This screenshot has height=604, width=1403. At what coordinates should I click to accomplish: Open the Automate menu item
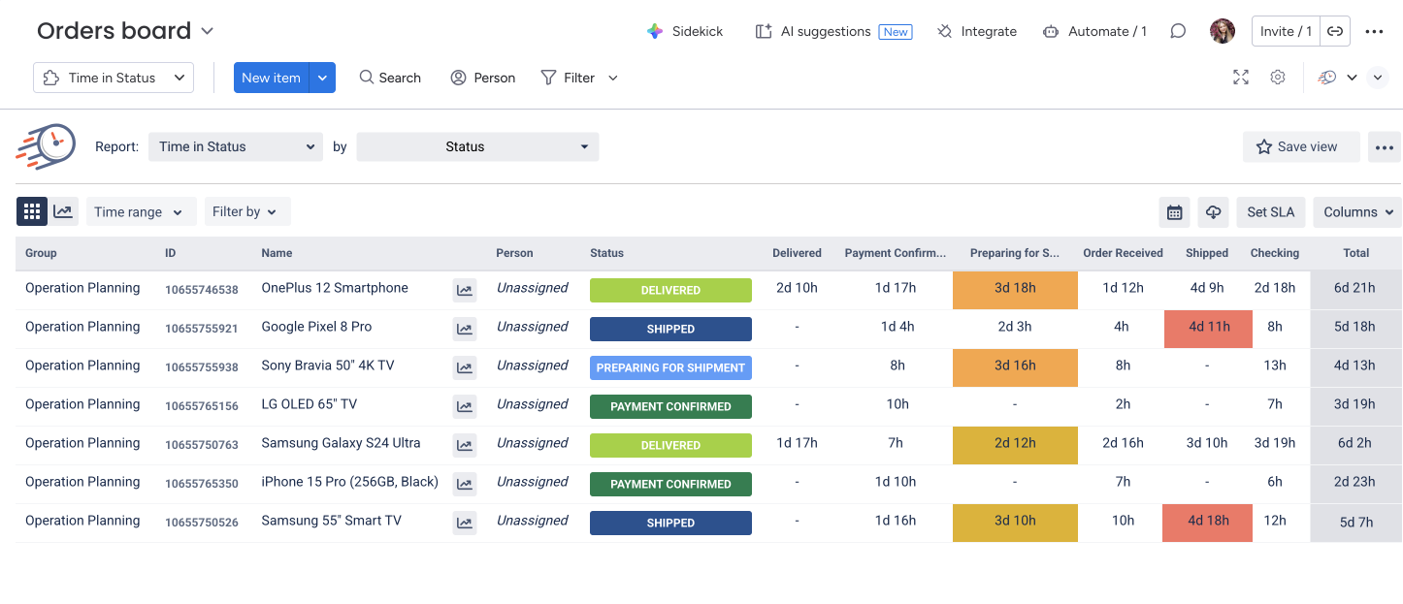pos(1094,31)
